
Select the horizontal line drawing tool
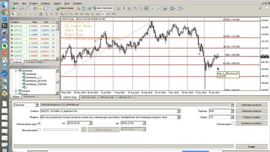(x=30, y=14)
